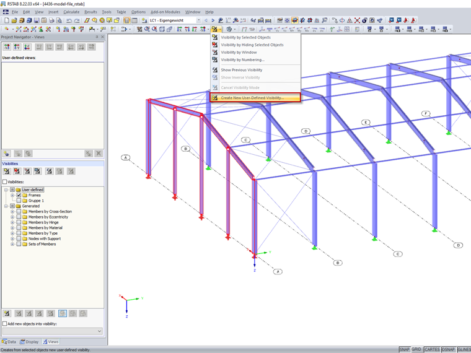Viewport: 471px width, 353px height.
Task: Click Visibility by Numbering icon in Visibilities panel
Action: (37, 171)
